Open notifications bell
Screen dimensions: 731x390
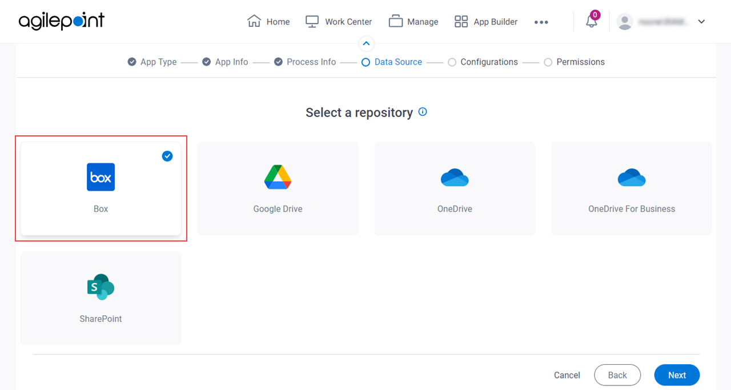pyautogui.click(x=592, y=22)
